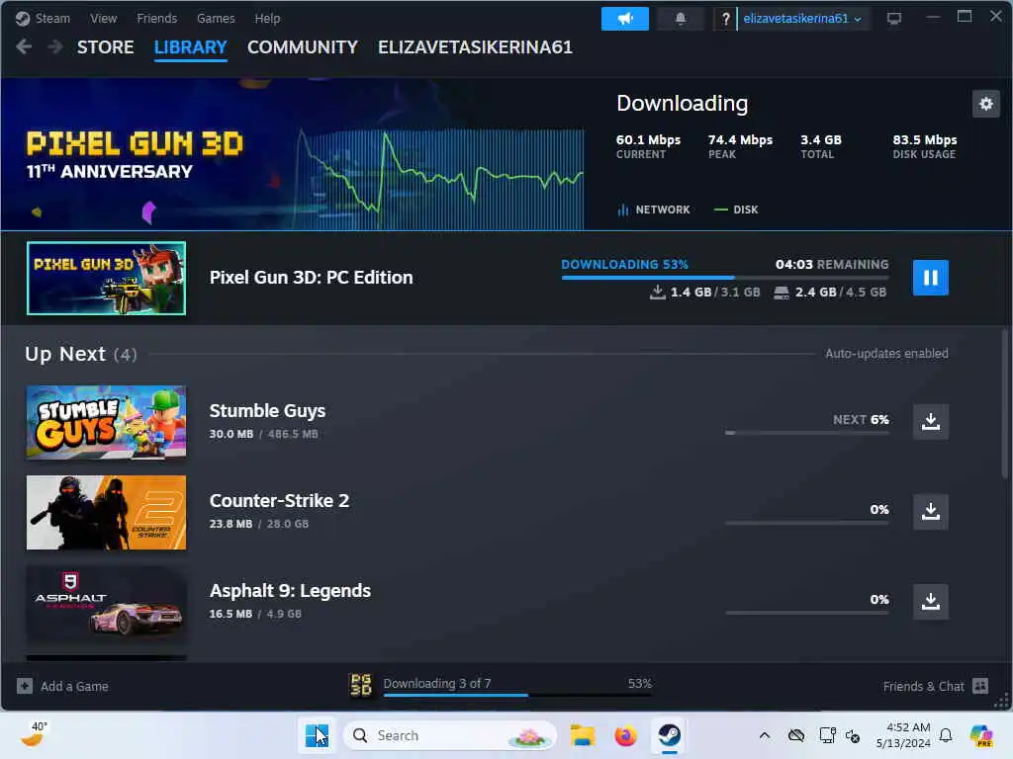1013x759 pixels.
Task: Open the Friends menu
Action: click(x=157, y=19)
